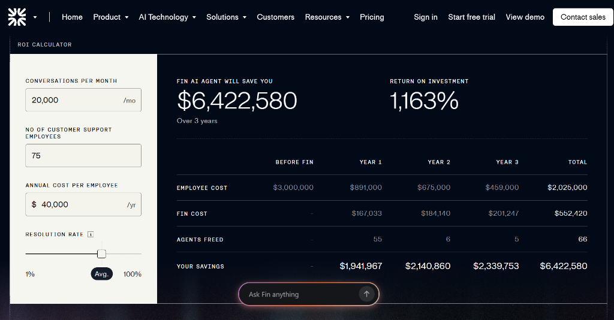Click Start free trial

pyautogui.click(x=471, y=17)
